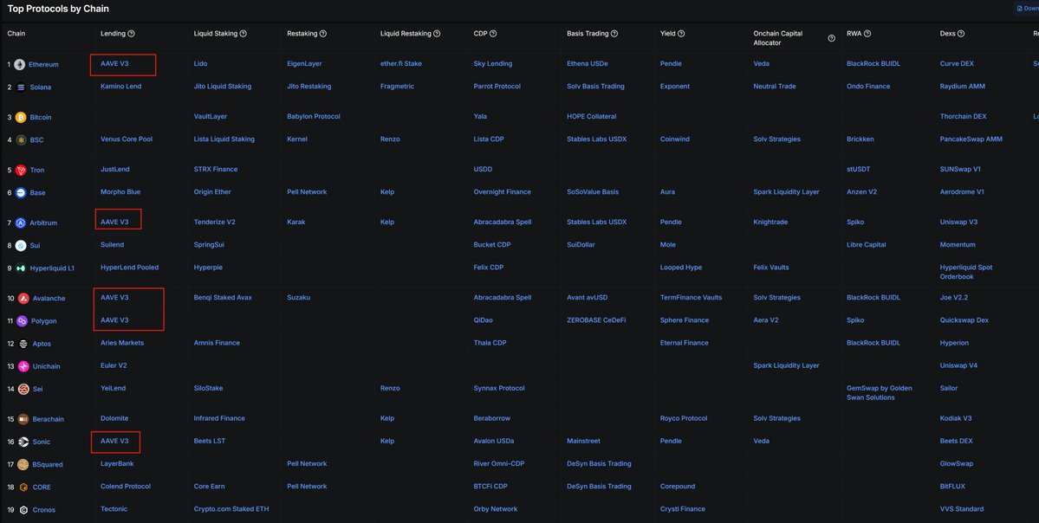
Task: Click the Restaking column help icon
Action: (322, 34)
